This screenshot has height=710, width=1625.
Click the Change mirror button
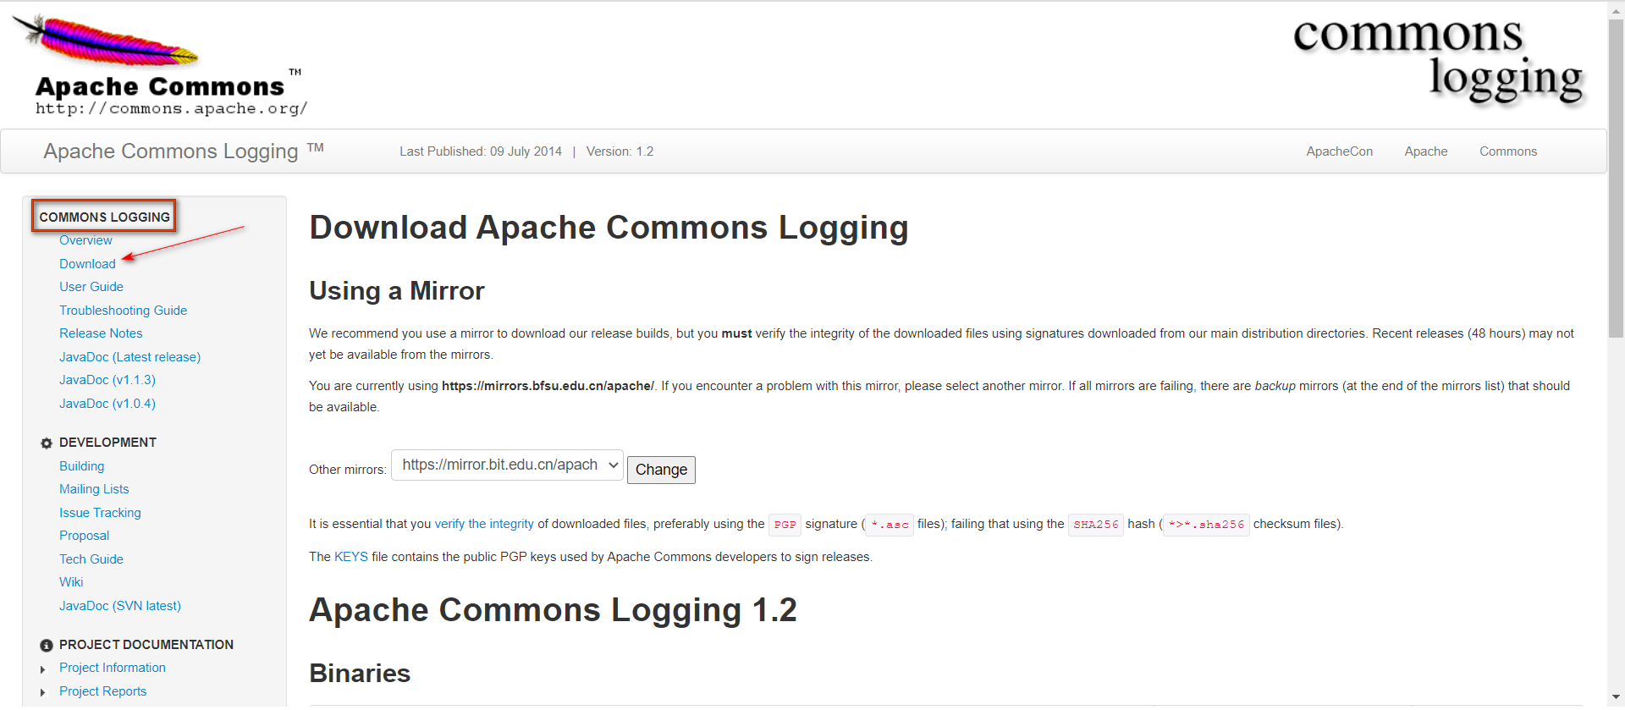[x=661, y=470]
